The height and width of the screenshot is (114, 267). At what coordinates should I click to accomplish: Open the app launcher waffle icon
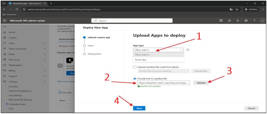tap(5, 21)
